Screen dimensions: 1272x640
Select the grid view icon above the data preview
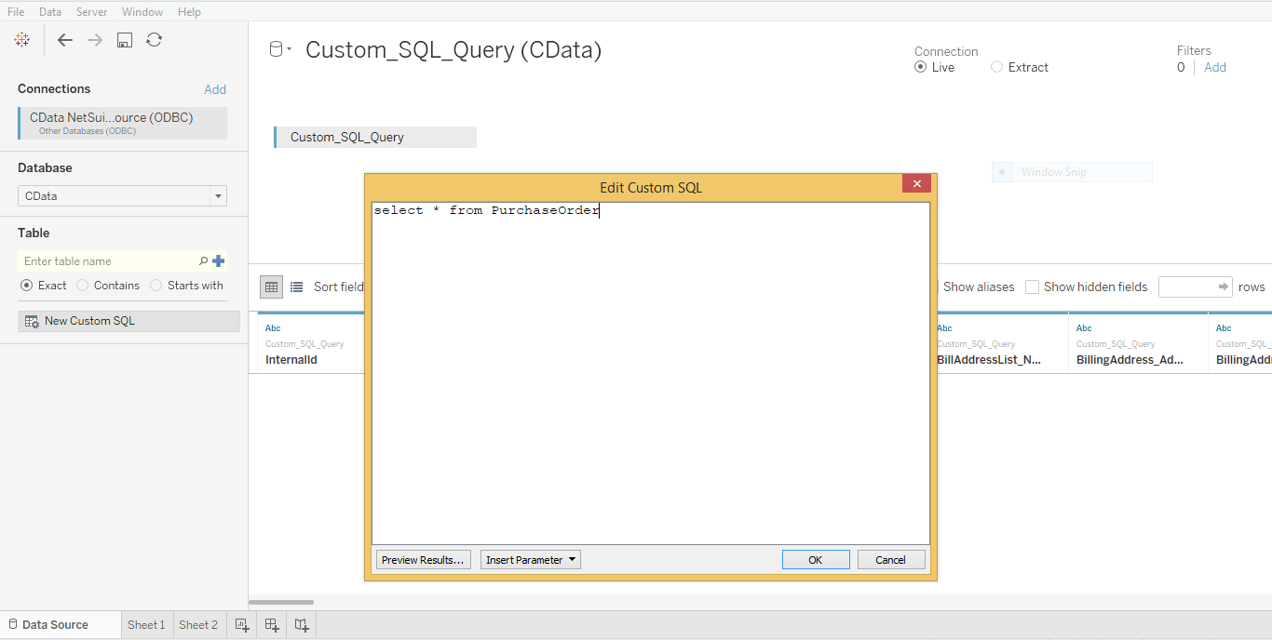click(x=270, y=287)
